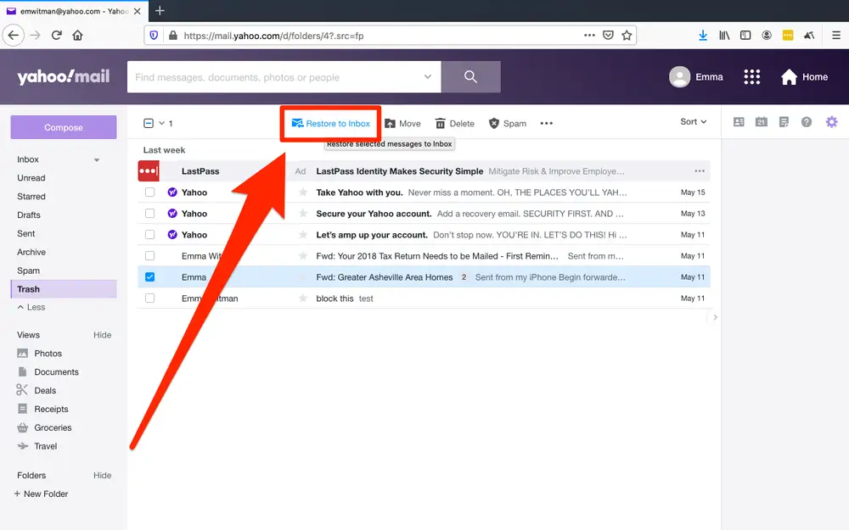This screenshot has height=530, width=849.
Task: Click Restore to Inbox
Action: point(330,122)
